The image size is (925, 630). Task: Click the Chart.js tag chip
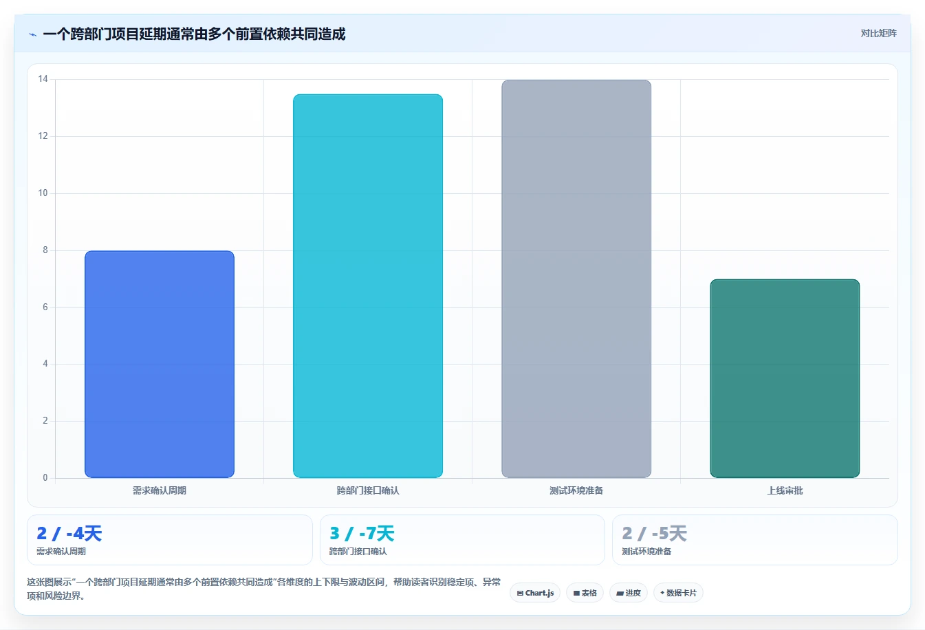pos(535,593)
